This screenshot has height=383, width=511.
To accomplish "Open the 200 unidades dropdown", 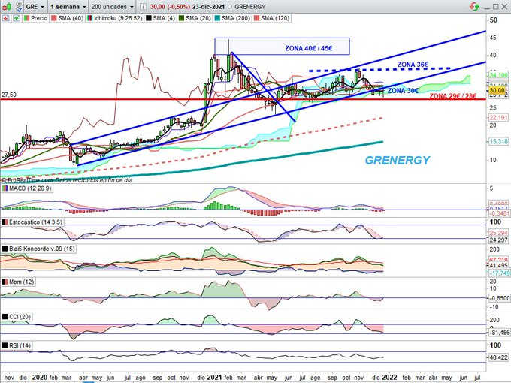I will pos(112,6).
